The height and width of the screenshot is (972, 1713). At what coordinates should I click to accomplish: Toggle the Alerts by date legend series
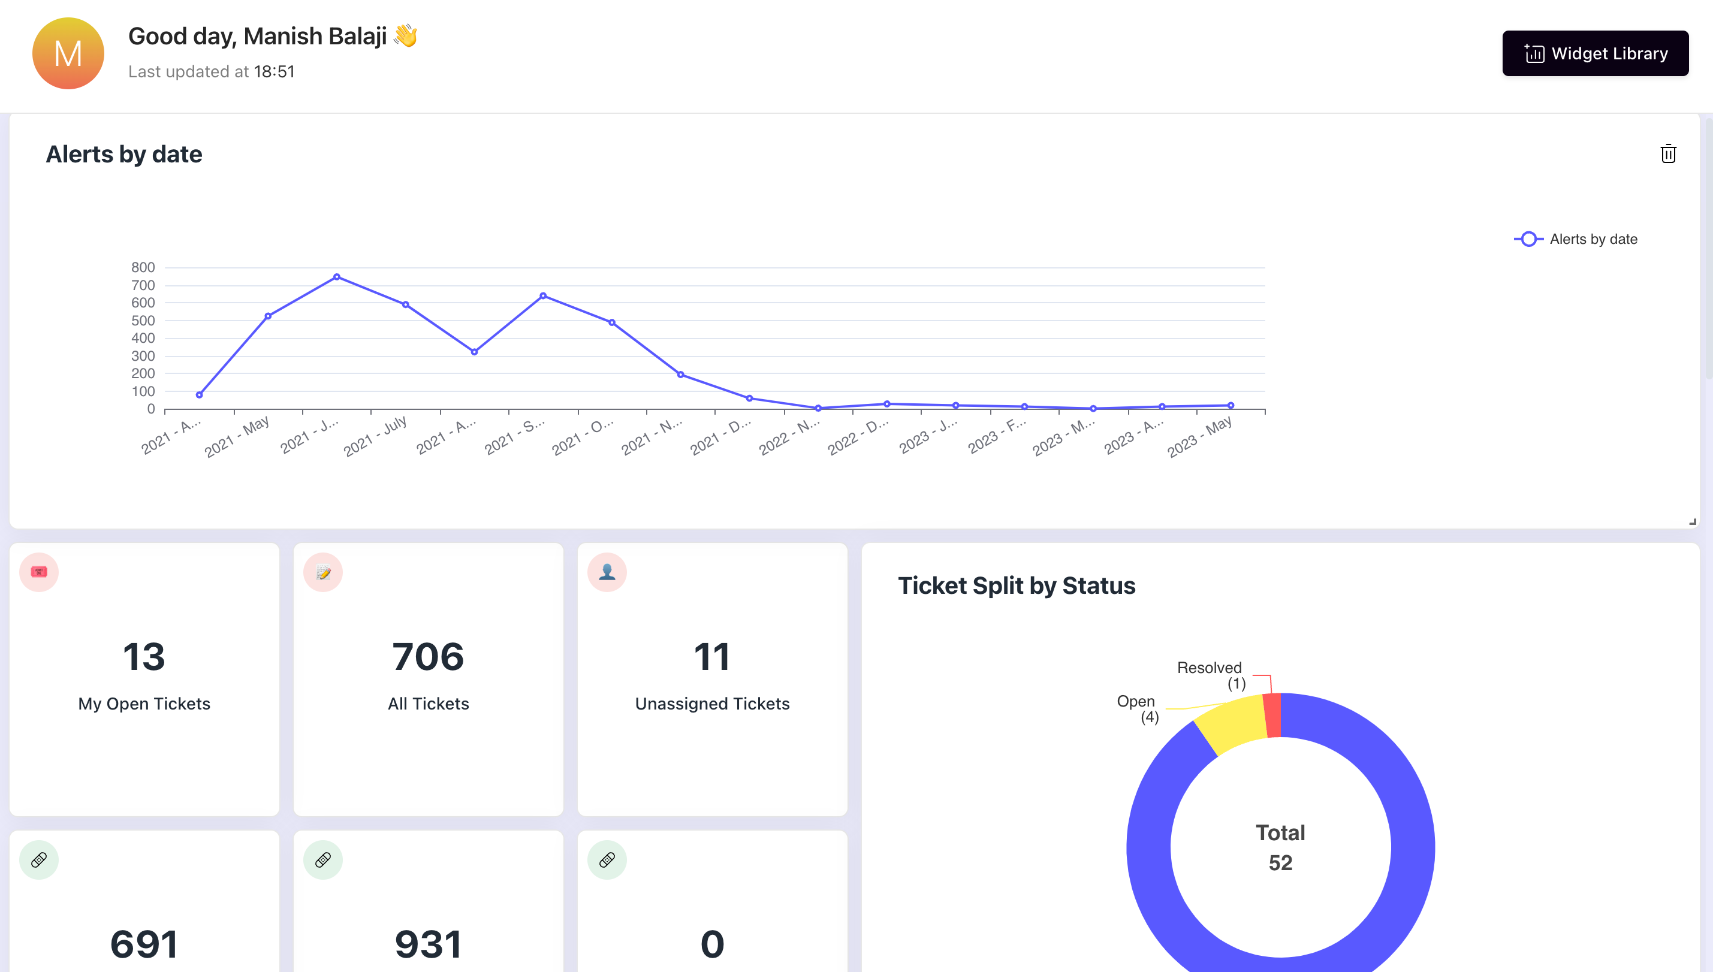(1576, 239)
